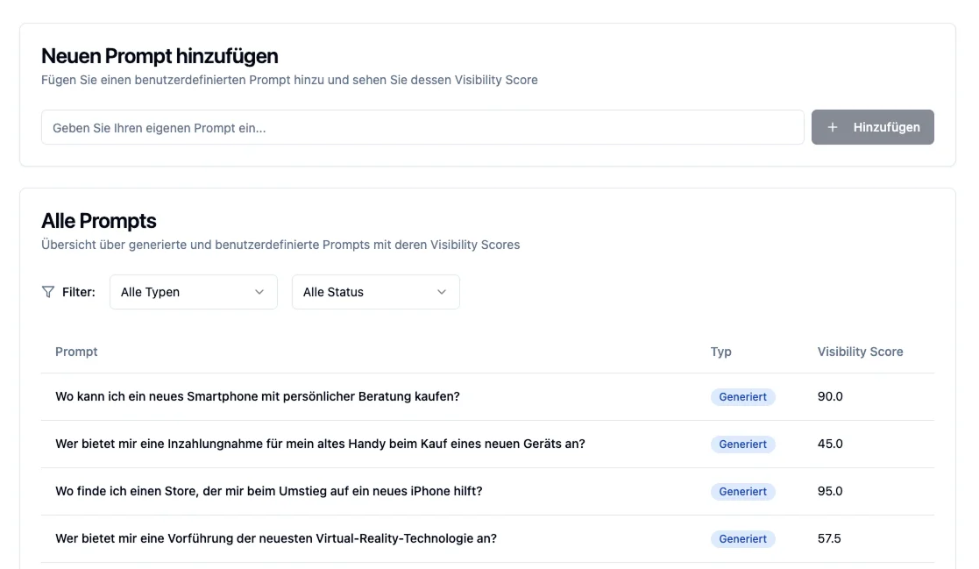
Task: Click the Visibility Score column header
Action: pyautogui.click(x=860, y=352)
